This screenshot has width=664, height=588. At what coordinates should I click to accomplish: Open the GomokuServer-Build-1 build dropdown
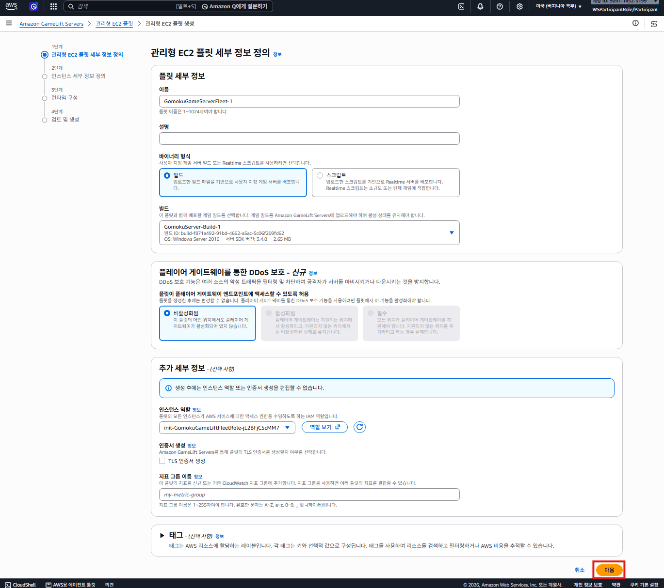[x=309, y=233]
